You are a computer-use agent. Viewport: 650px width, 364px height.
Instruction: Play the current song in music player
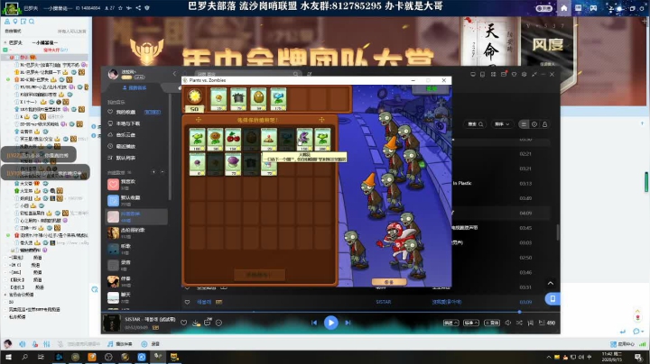[x=330, y=323]
